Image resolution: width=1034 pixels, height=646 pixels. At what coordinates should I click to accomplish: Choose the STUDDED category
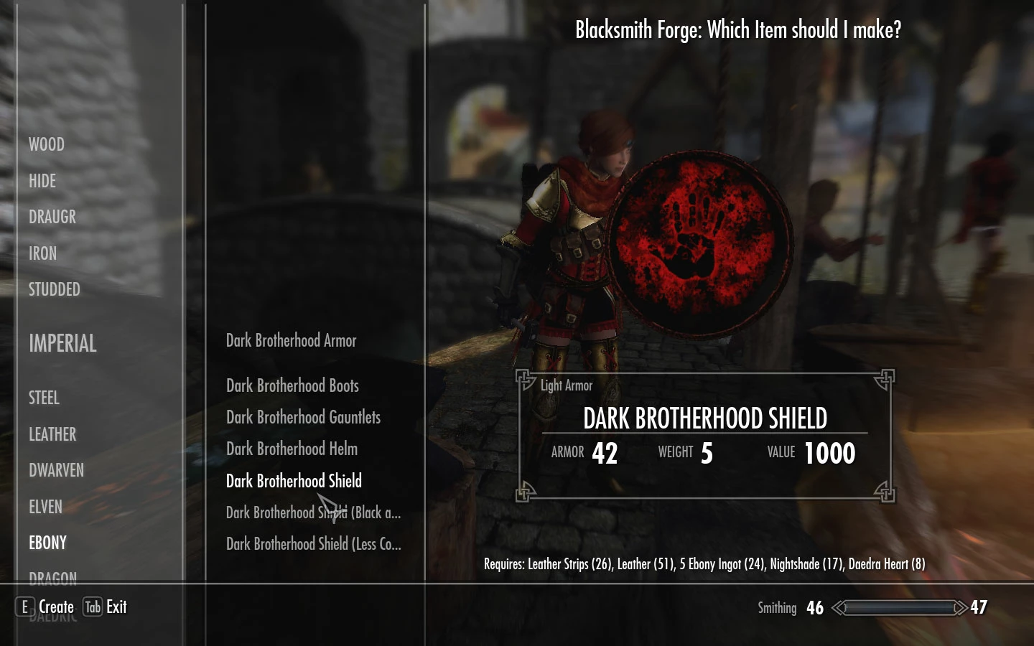pyautogui.click(x=55, y=289)
